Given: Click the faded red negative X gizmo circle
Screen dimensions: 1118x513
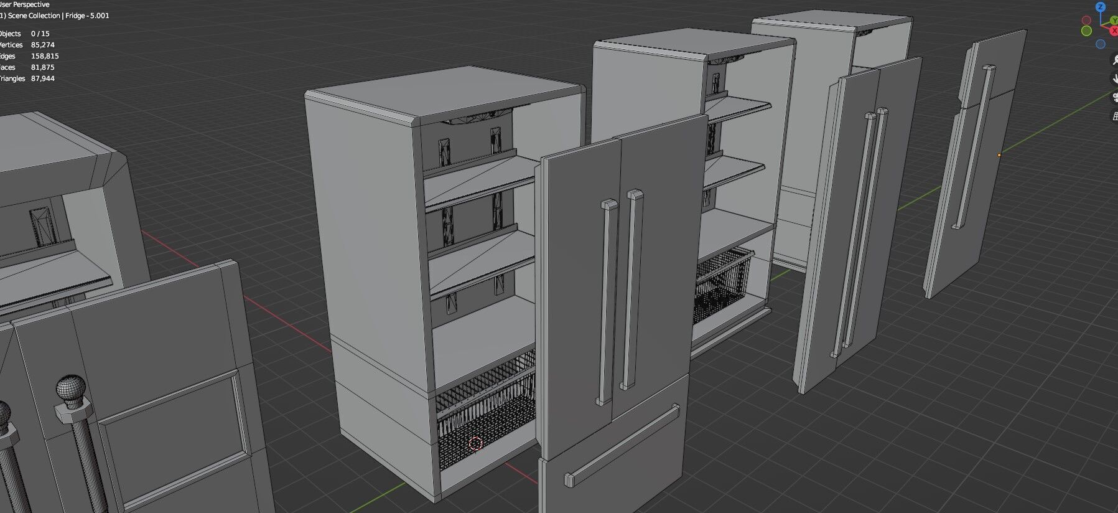Looking at the screenshot, I should pyautogui.click(x=1086, y=20).
